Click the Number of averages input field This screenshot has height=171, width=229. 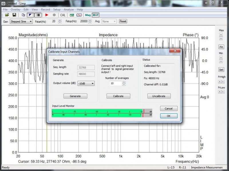coord(116,83)
